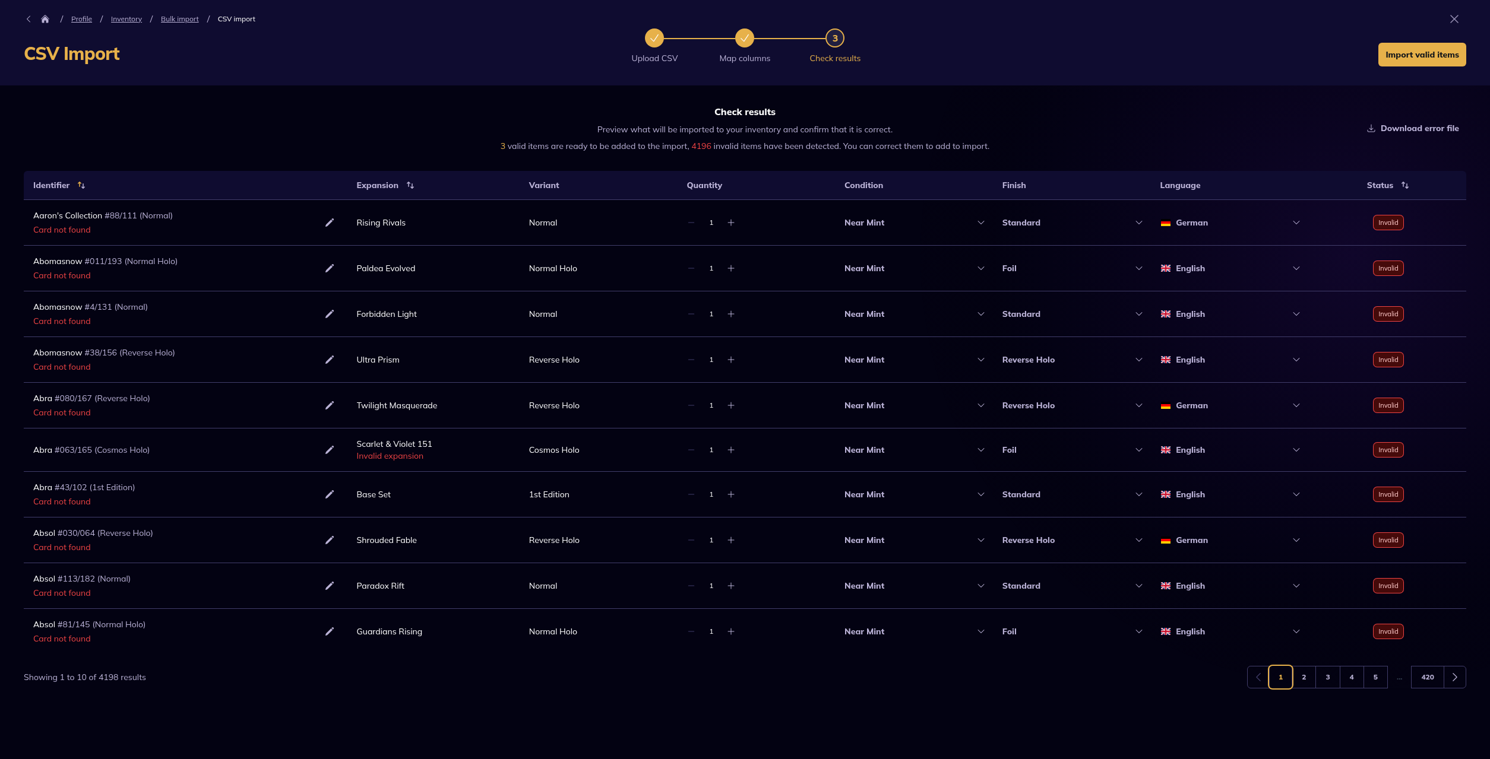Click the back arrow in breadcrumb
The image size is (1490, 759).
click(x=29, y=19)
